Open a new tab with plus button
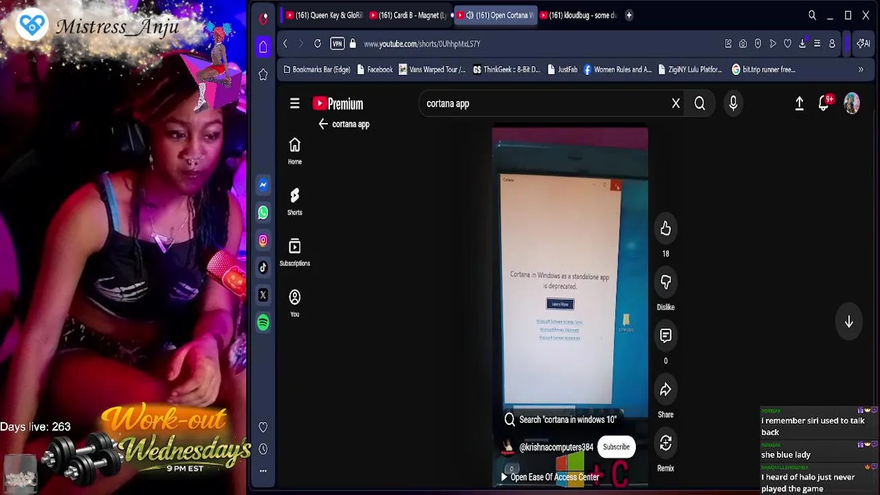Image resolution: width=880 pixels, height=495 pixels. click(x=629, y=15)
